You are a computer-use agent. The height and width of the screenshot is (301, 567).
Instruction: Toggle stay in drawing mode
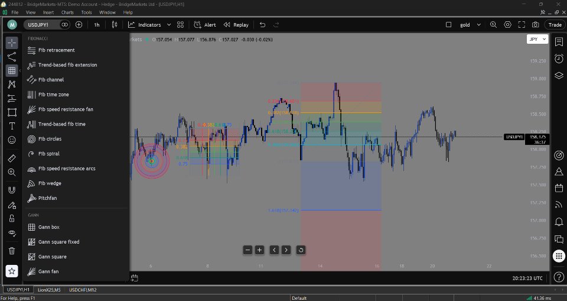12,205
